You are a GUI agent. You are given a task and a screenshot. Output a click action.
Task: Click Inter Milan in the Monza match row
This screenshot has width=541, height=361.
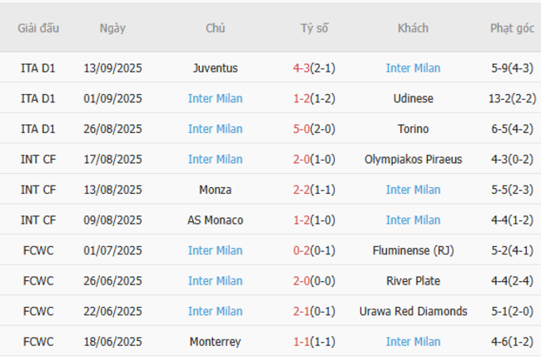click(413, 190)
